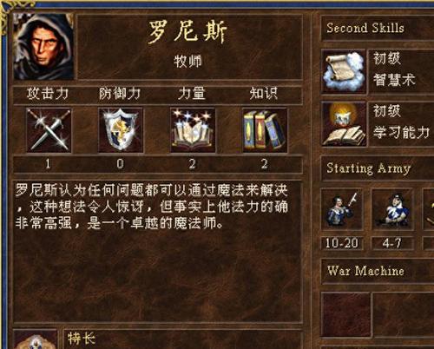Click the Starting Army header
Screen dimensions: 434x349
(369, 168)
